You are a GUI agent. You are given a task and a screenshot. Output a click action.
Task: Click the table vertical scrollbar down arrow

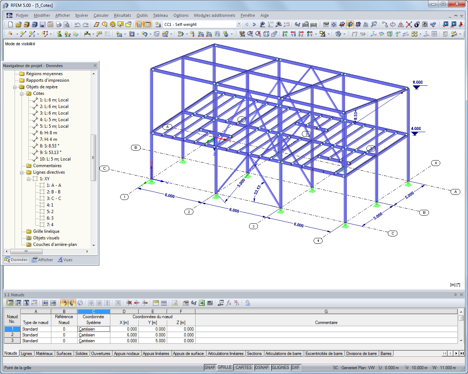pos(461,341)
